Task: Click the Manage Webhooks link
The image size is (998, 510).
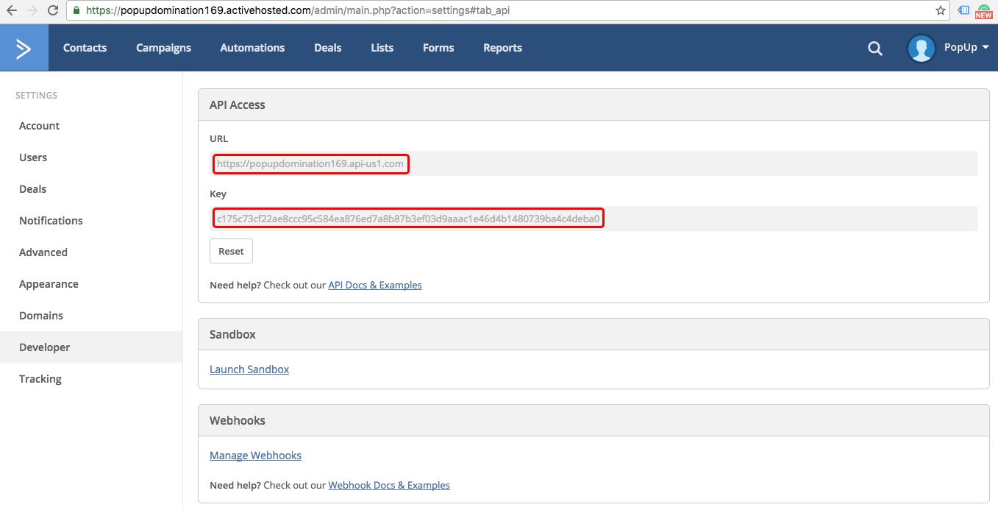Action: 255,456
